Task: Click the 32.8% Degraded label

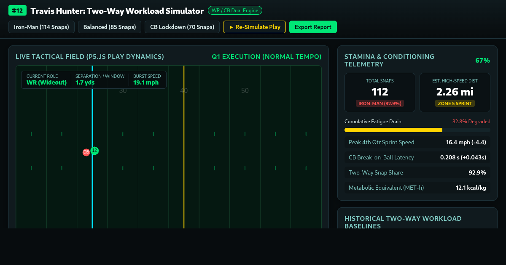Action: [471, 122]
